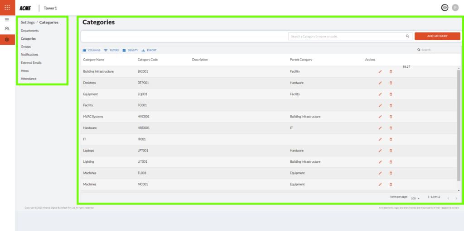This screenshot has width=464, height=231.
Task: Open the users icon in sidebar
Action: (x=7, y=29)
